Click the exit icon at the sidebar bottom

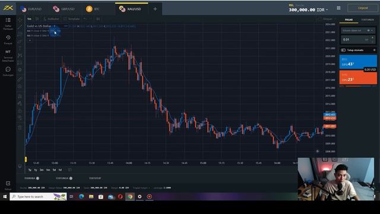(8, 184)
